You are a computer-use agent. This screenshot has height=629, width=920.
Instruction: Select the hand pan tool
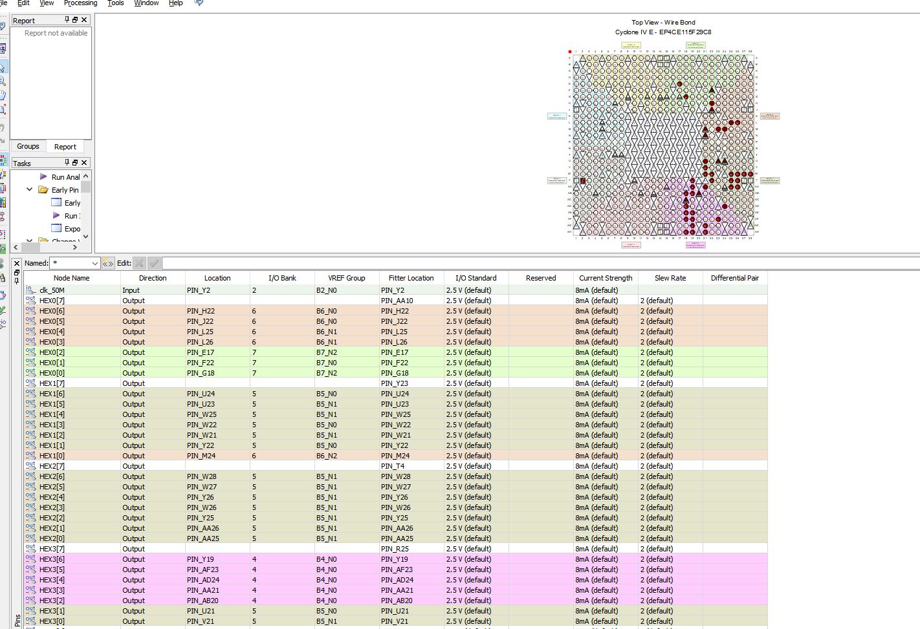3,95
